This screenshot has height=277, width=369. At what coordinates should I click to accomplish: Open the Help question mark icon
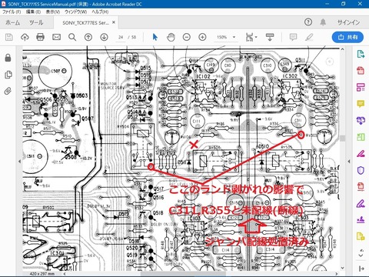tap(308, 22)
